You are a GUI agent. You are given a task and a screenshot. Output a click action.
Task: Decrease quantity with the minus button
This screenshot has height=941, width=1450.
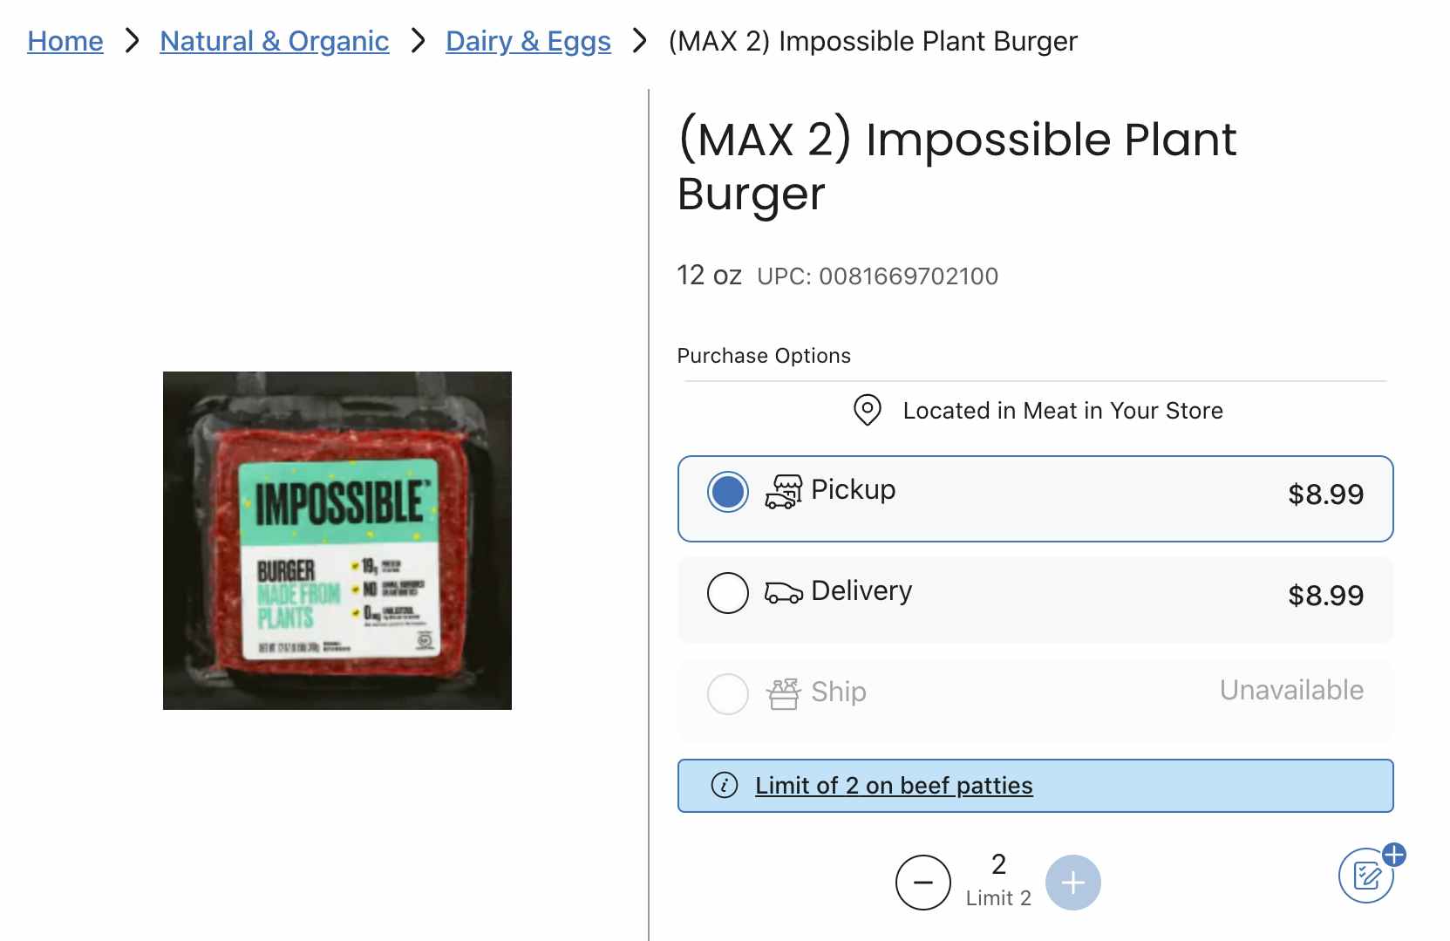(x=922, y=883)
